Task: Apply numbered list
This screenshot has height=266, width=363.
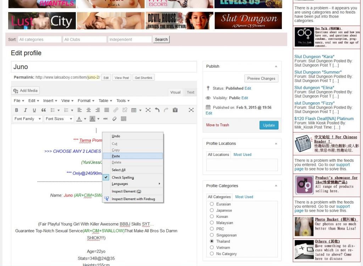Action: coord(66,110)
